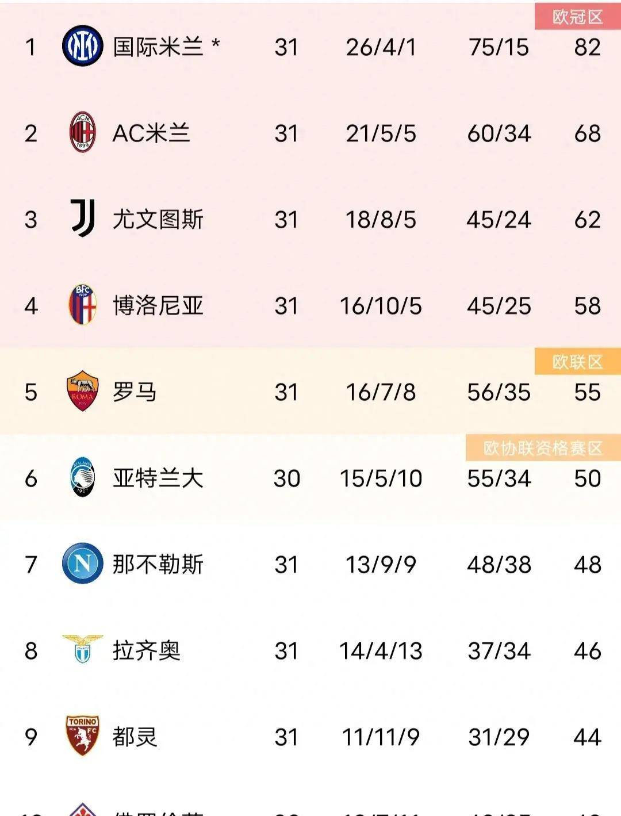The width and height of the screenshot is (621, 816).
Task: Click the 欧联区 zone tag
Action: tap(577, 362)
